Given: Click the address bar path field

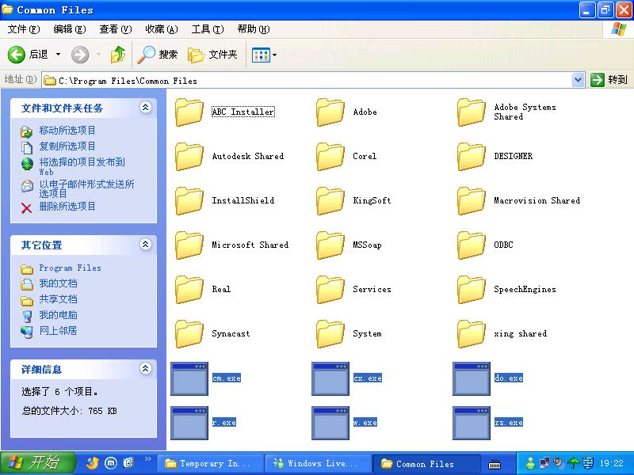Looking at the screenshot, I should tap(307, 81).
